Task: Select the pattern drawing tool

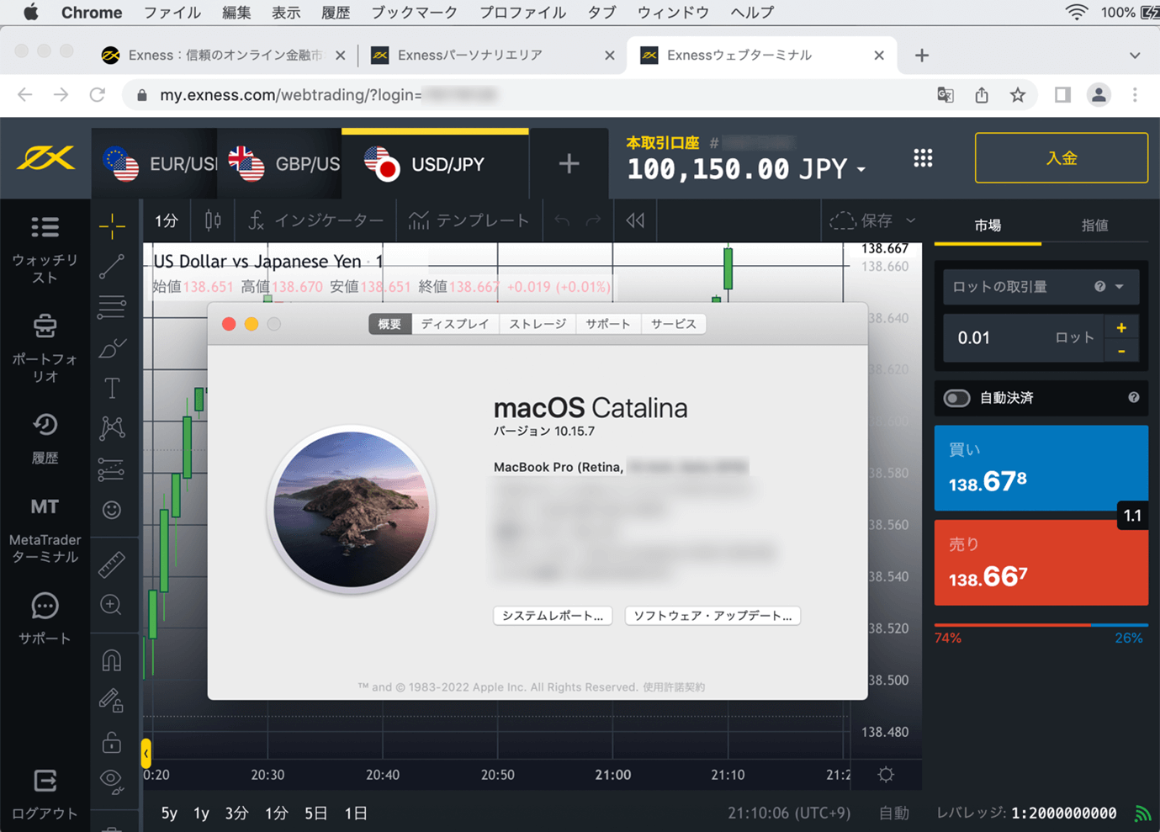Action: pos(112,428)
